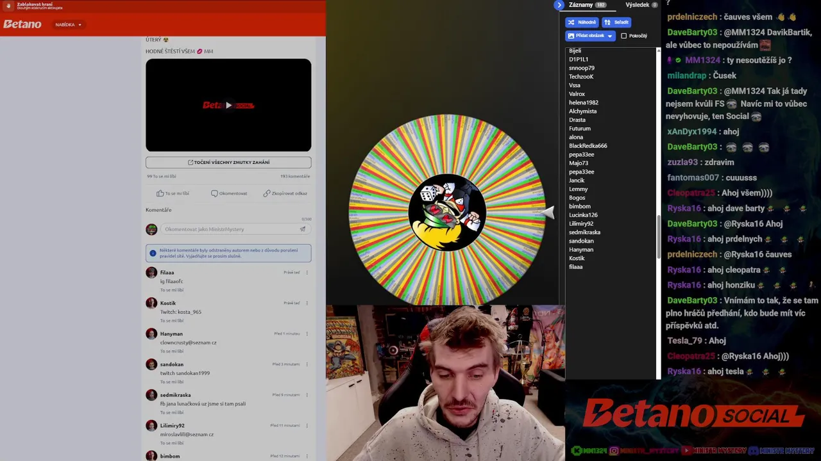Shuffle entries with the Náhodně button
The width and height of the screenshot is (821, 461).
click(x=582, y=22)
